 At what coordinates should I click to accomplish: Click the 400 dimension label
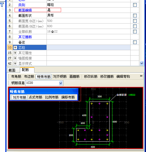(84, 115)
